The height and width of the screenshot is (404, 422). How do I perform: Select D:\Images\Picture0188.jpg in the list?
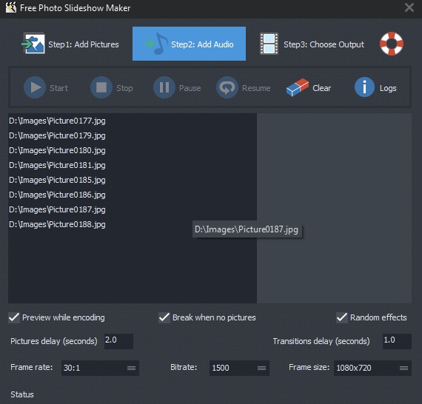coord(133,224)
